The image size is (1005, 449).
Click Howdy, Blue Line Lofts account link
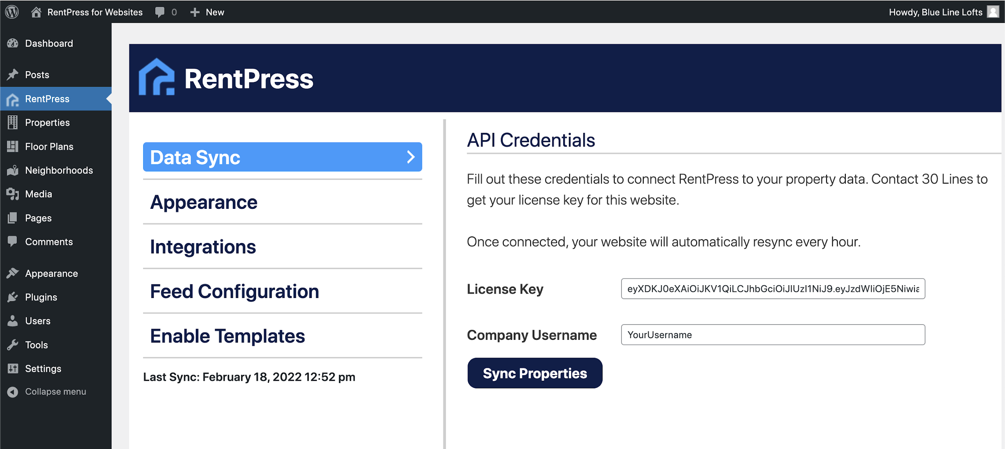(935, 12)
